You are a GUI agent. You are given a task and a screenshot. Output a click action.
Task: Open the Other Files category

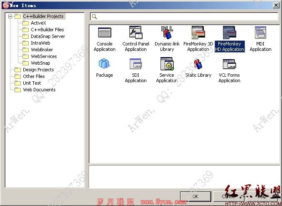click(x=34, y=76)
